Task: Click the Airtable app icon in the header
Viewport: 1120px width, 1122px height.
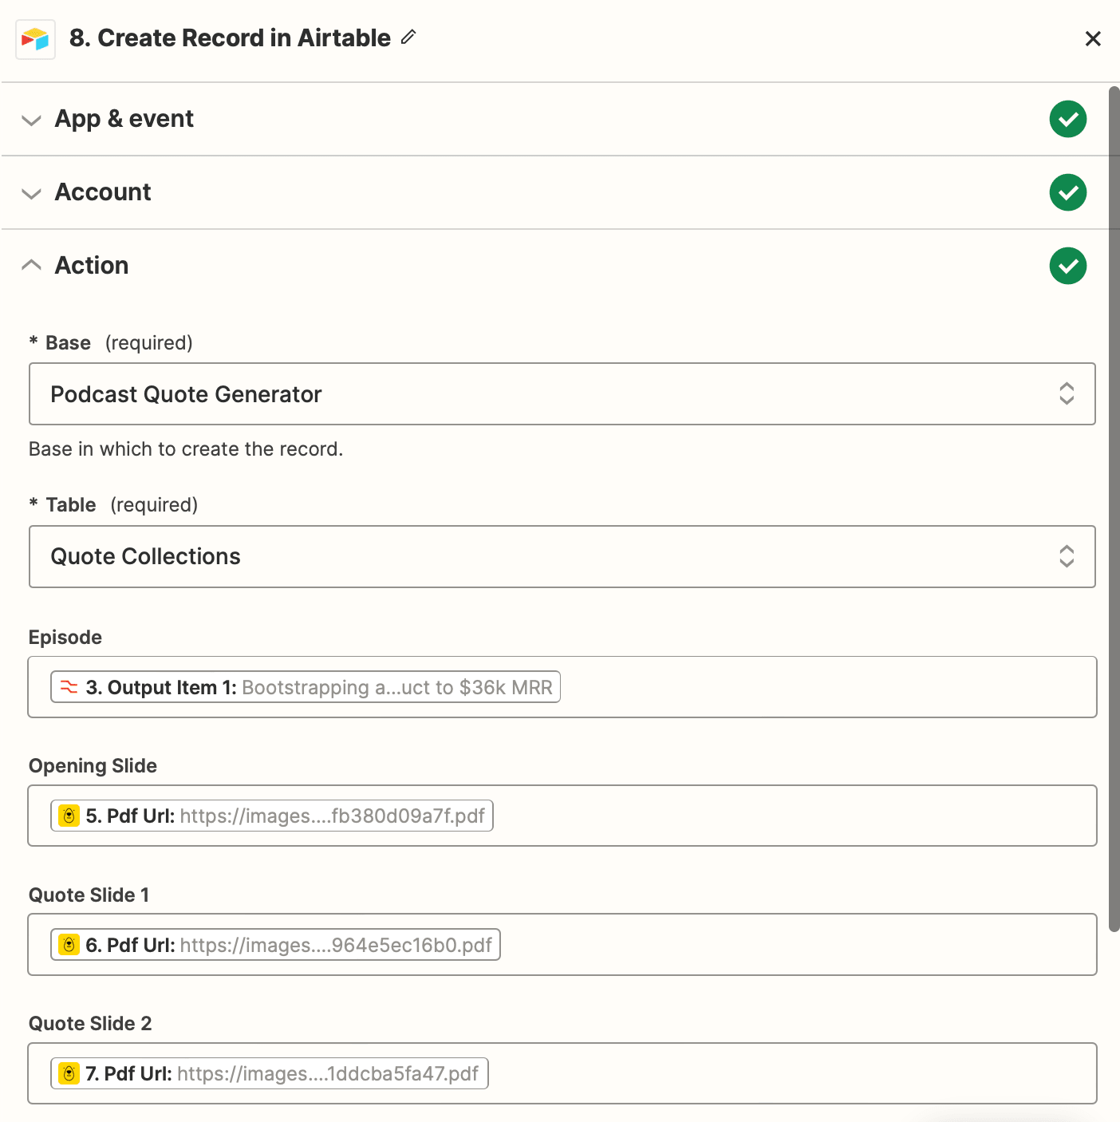Action: pyautogui.click(x=35, y=38)
